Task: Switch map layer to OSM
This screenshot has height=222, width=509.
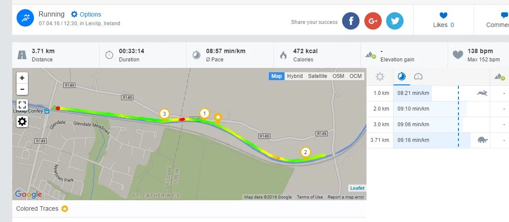Action: pos(338,76)
